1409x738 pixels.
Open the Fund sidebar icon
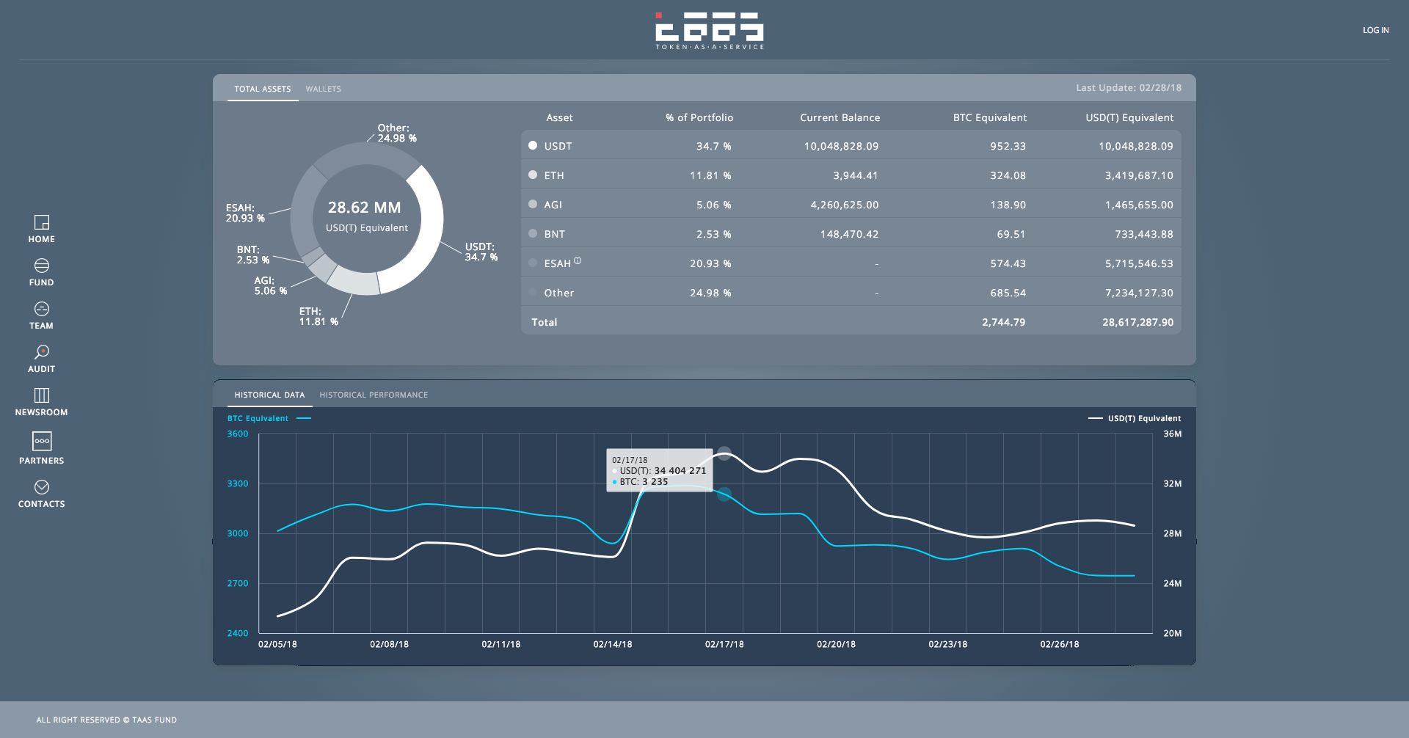point(42,266)
